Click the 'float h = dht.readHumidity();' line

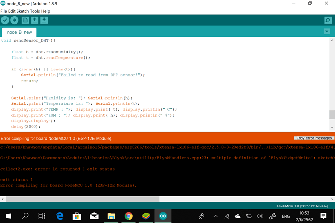47,52
